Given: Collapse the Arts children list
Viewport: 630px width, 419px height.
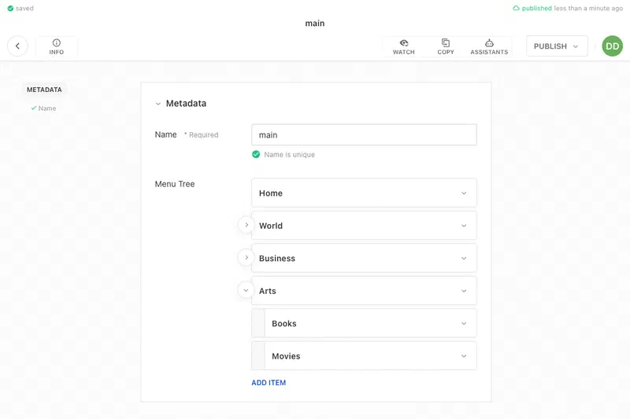Looking at the screenshot, I should (246, 290).
